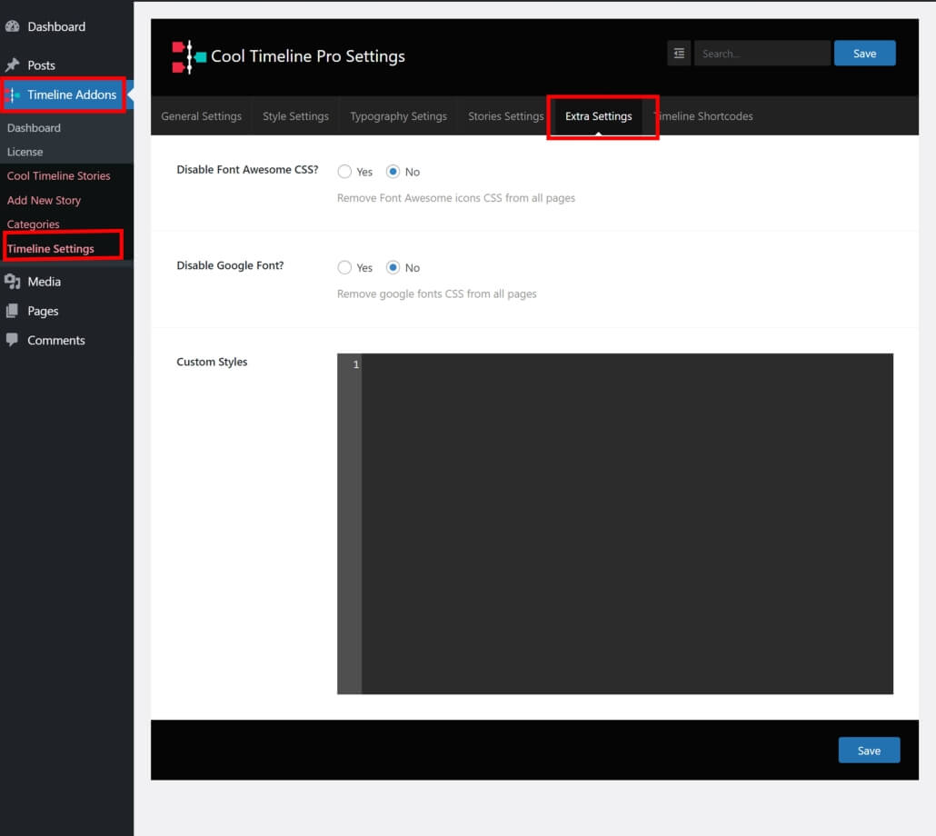
Task: Open the Posts menu
Action: point(41,65)
